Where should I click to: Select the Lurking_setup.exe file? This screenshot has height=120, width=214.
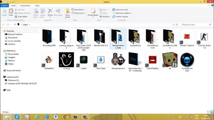[x=66, y=39]
